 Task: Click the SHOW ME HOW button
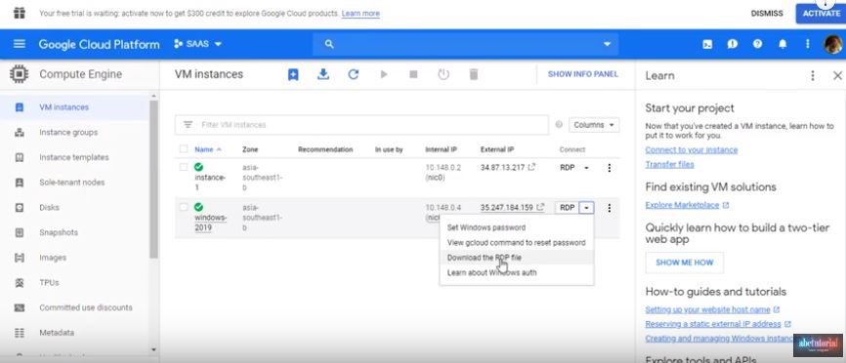point(684,262)
